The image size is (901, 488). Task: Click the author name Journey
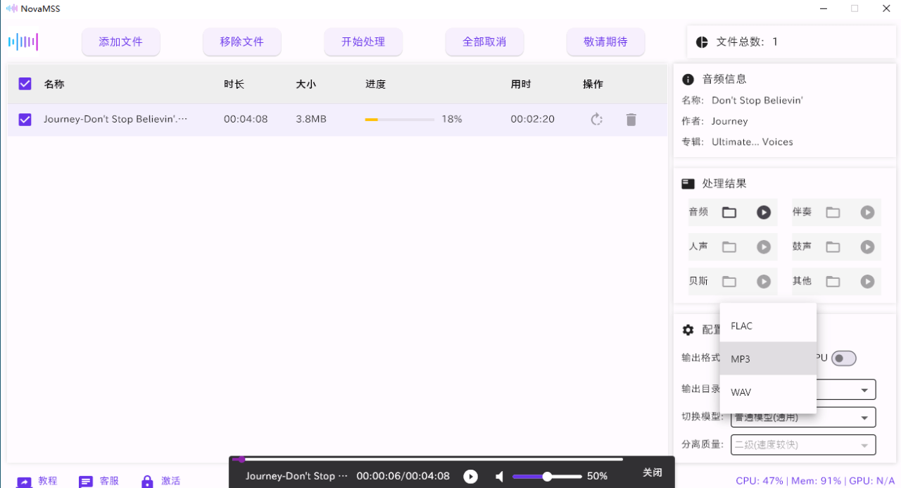(729, 121)
